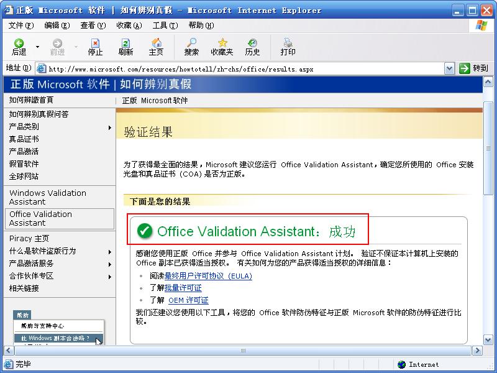Stop loading with the 停止 icon

point(95,47)
